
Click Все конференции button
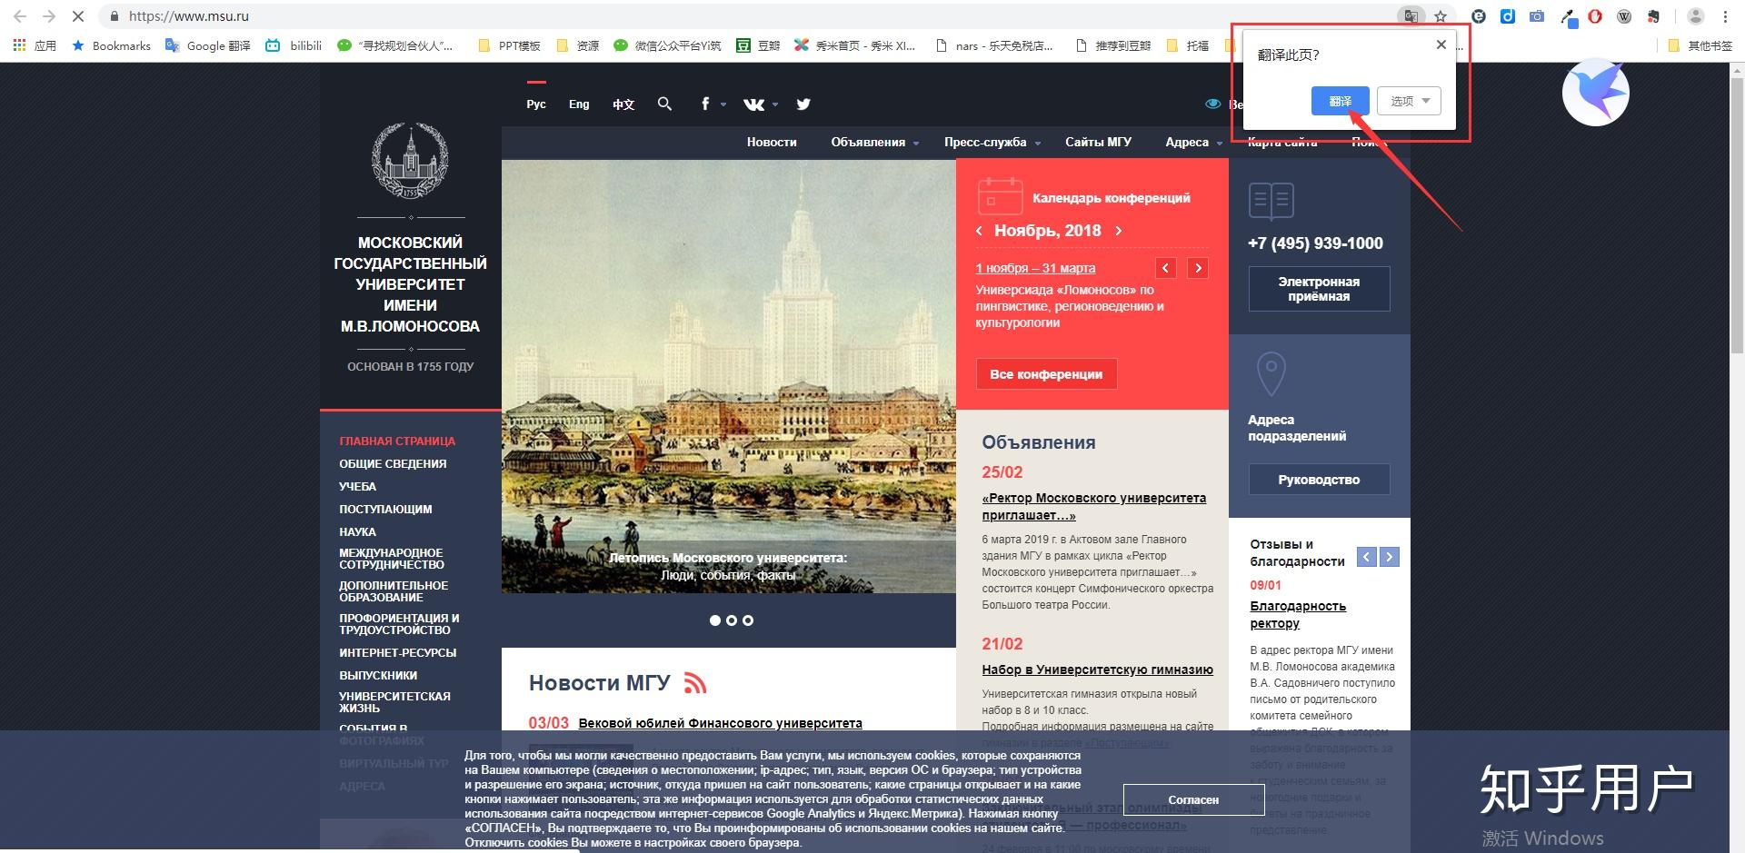1046,373
